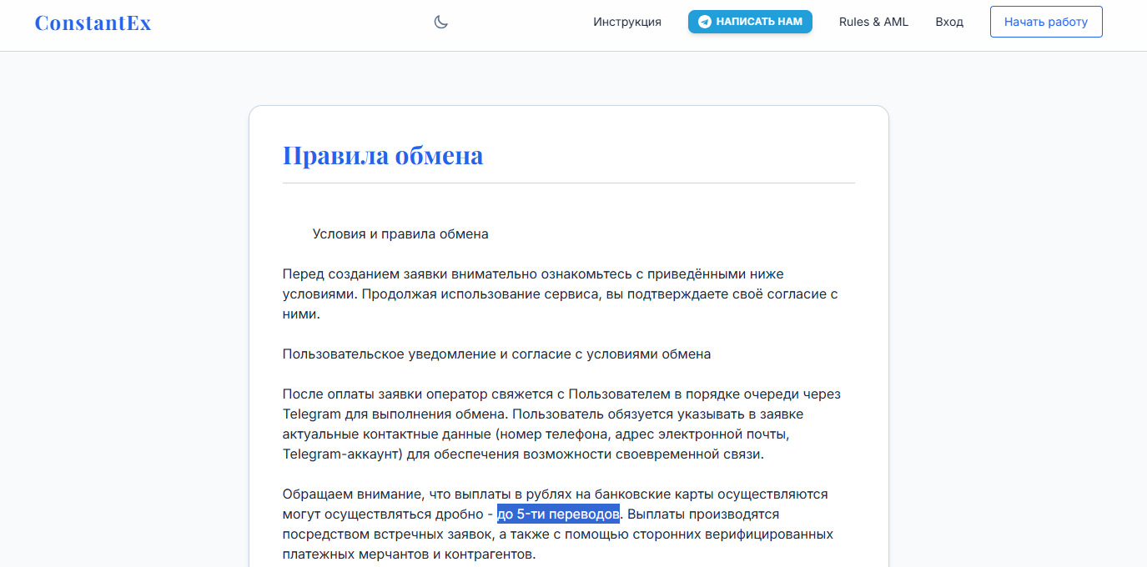Open the Rules & AML page
This screenshot has width=1147, height=567.
coord(873,22)
